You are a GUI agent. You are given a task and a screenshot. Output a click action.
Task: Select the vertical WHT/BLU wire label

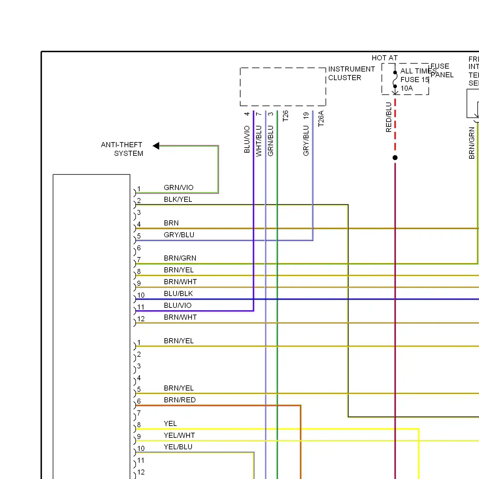259,141
